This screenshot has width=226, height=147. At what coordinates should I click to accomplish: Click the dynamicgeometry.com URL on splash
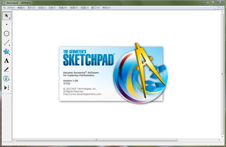pyautogui.click(x=82, y=94)
